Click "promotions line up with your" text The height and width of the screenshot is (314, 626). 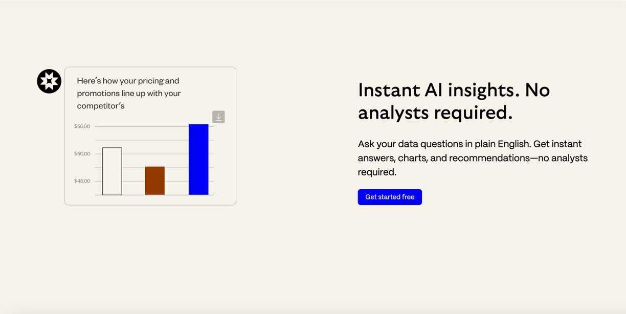[129, 94]
